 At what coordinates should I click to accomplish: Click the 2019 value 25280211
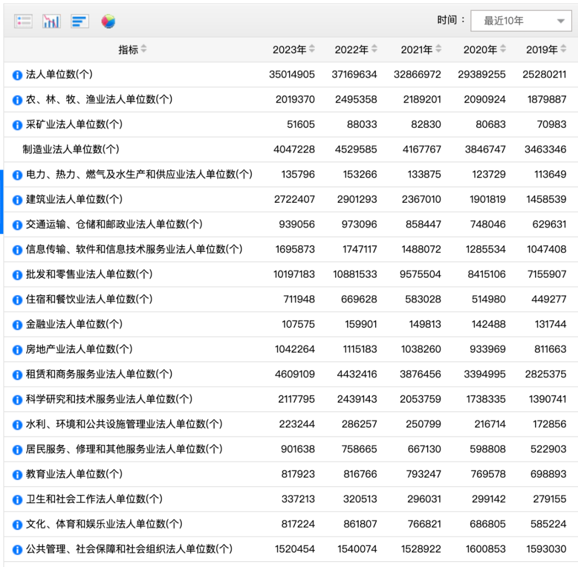544,74
